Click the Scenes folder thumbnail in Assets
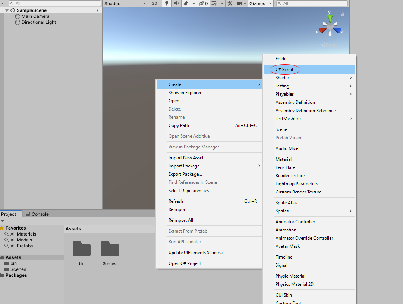The height and width of the screenshot is (304, 403). (x=110, y=248)
